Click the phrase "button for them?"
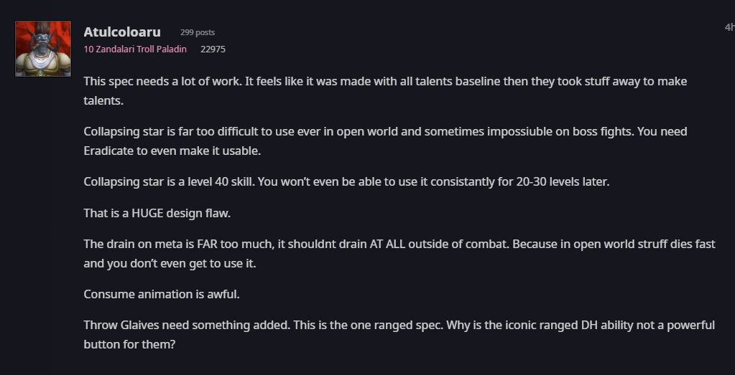The width and height of the screenshot is (735, 375). point(129,343)
